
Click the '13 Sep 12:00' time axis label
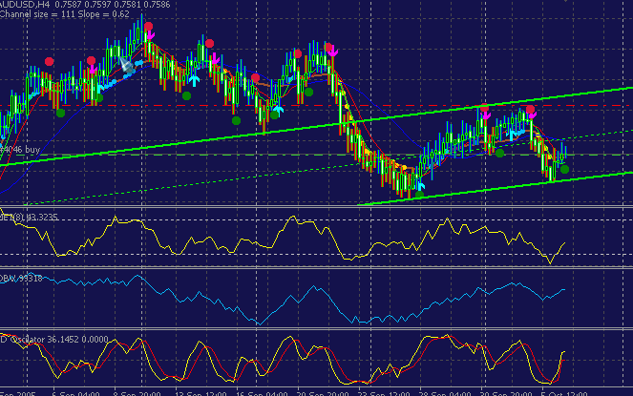pyautogui.click(x=200, y=393)
